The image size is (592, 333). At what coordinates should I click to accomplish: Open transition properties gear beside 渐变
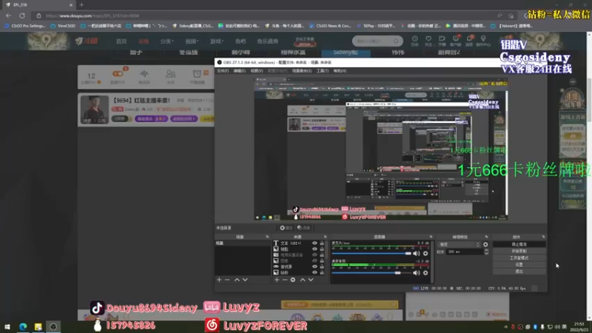point(485,245)
